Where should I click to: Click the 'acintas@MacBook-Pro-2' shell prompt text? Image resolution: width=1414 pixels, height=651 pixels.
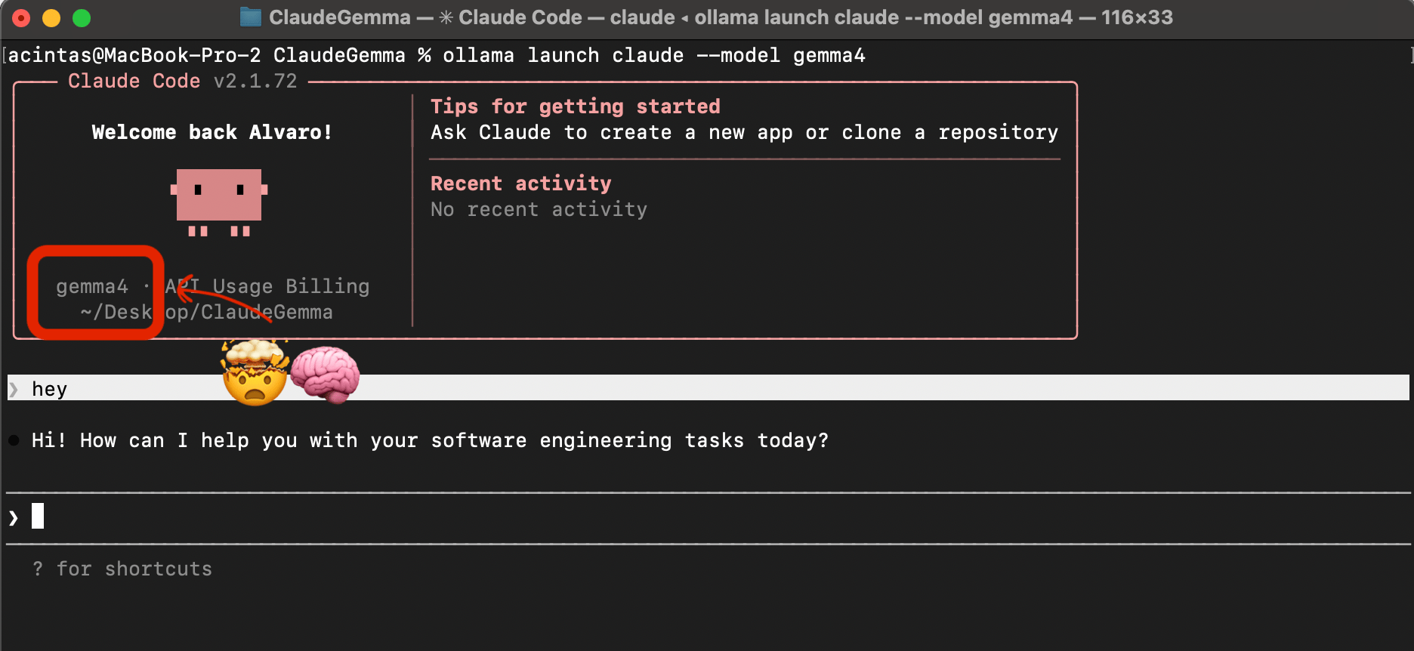pos(134,55)
